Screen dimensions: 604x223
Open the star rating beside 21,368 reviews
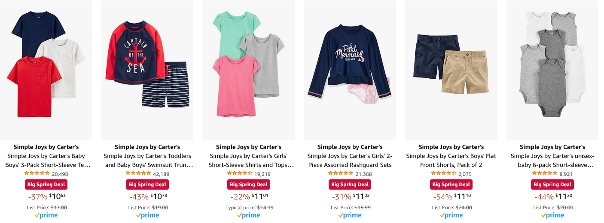point(341,173)
